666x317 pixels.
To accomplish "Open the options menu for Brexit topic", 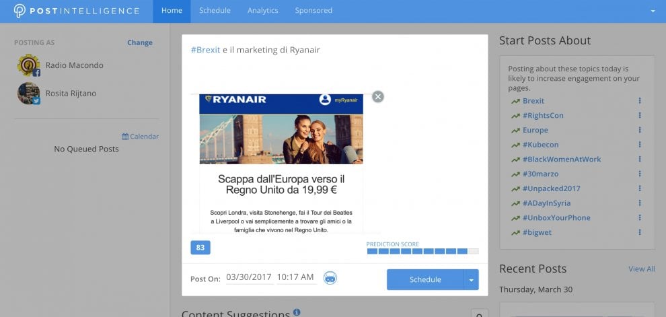I will (640, 101).
